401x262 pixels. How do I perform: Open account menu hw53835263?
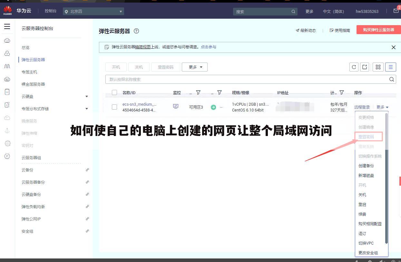367,12
